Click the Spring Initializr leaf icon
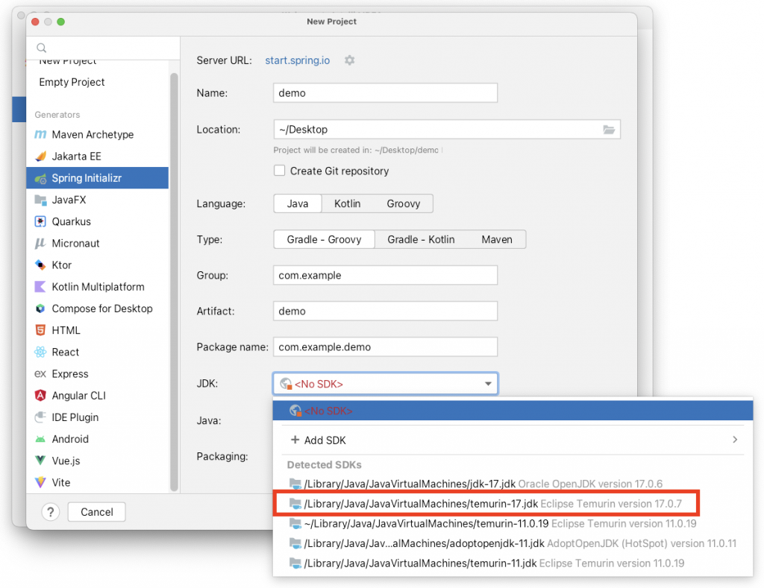This screenshot has height=588, width=764. [x=40, y=178]
